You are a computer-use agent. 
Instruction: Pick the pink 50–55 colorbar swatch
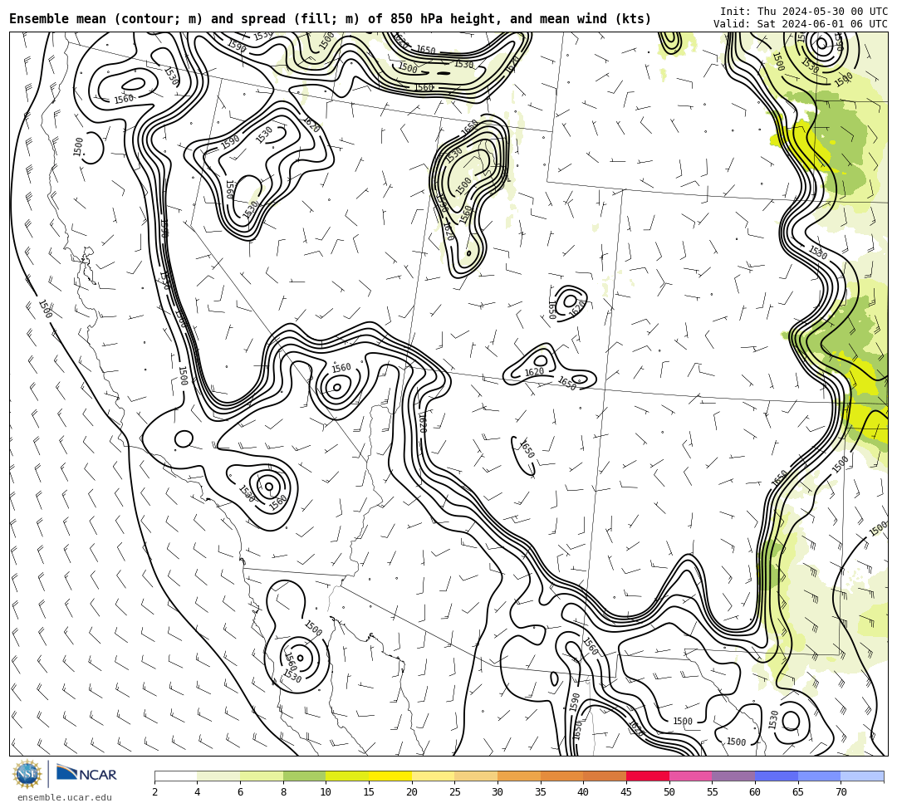690,776
